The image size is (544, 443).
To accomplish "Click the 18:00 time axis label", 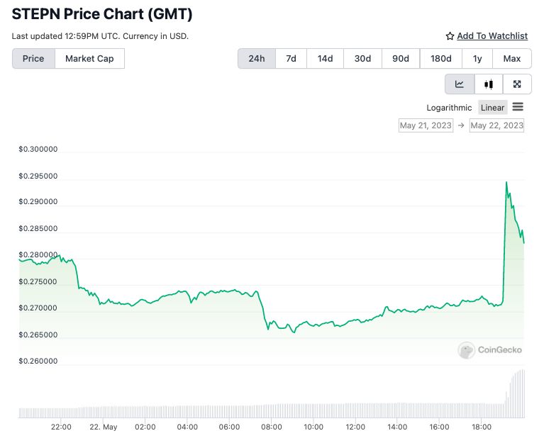I will pyautogui.click(x=482, y=427).
